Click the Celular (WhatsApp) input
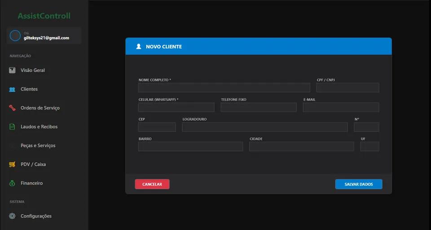Image resolution: width=431 pixels, height=230 pixels. point(176,107)
